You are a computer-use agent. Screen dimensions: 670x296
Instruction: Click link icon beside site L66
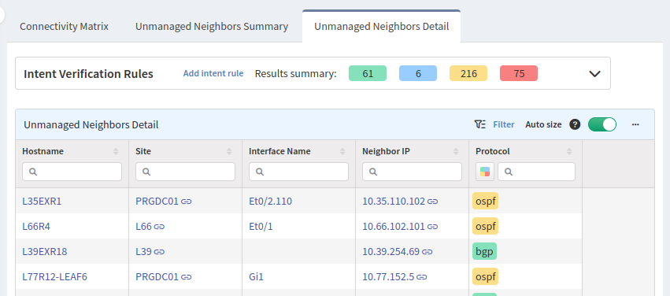[x=159, y=227]
